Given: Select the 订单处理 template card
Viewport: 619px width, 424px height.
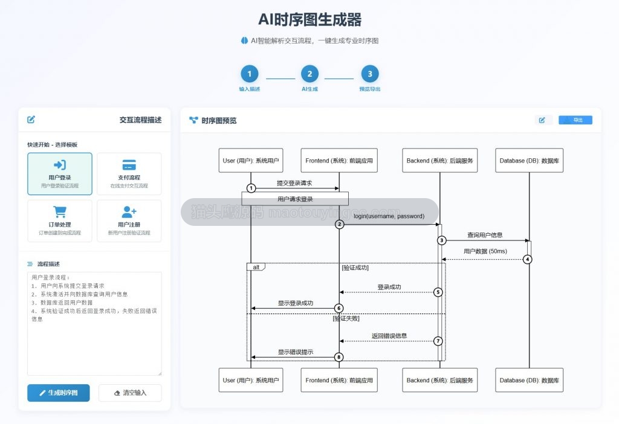Looking at the screenshot, I should 60,221.
